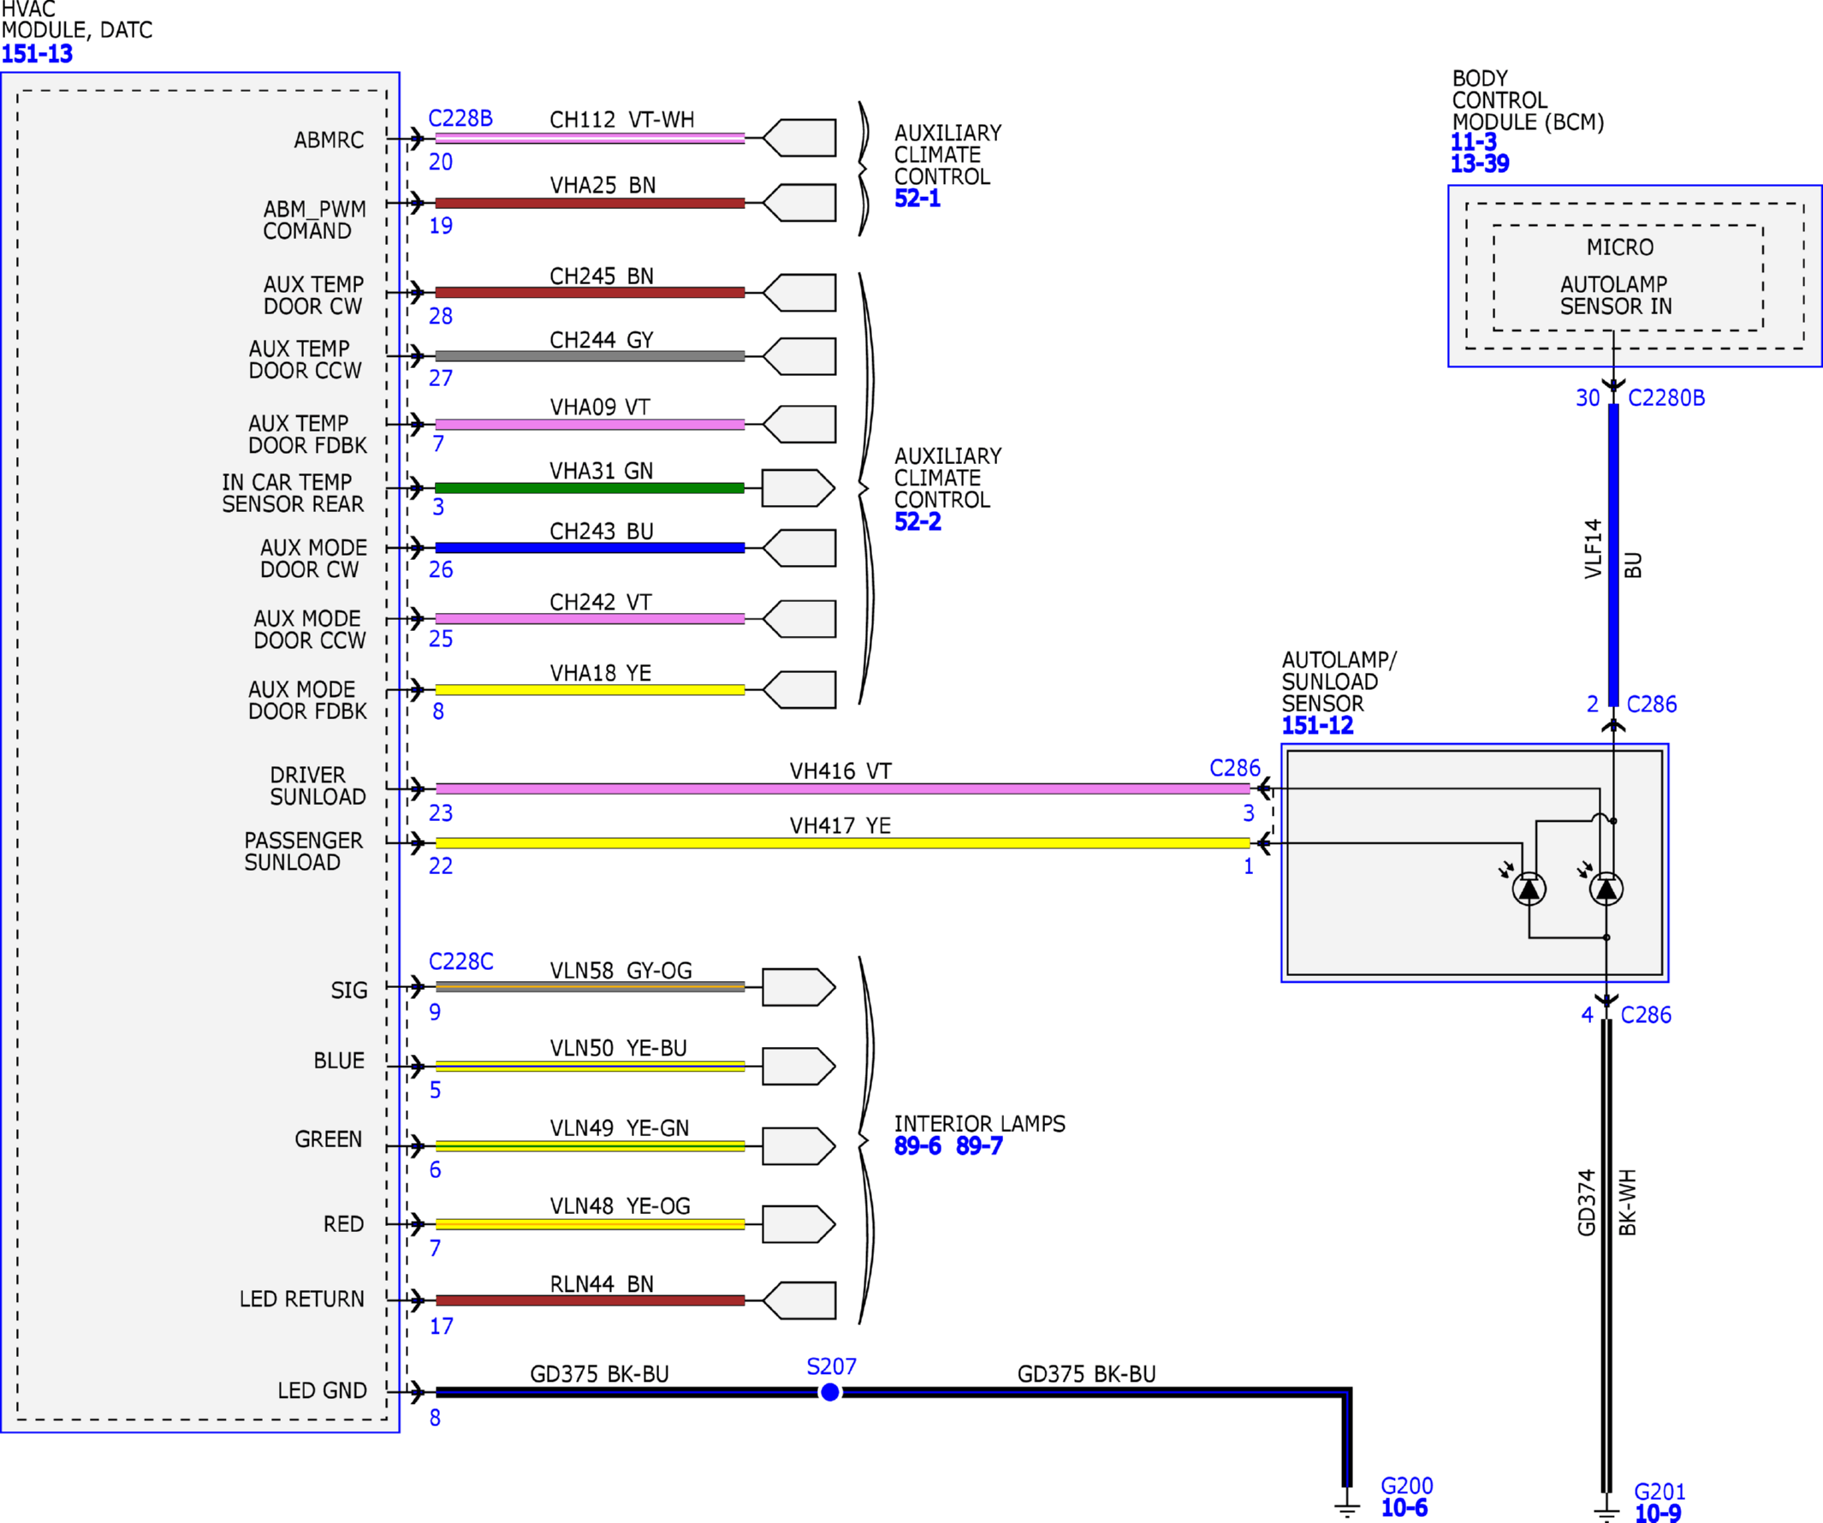Open the 52-2 auxiliary climate control reference

click(917, 521)
